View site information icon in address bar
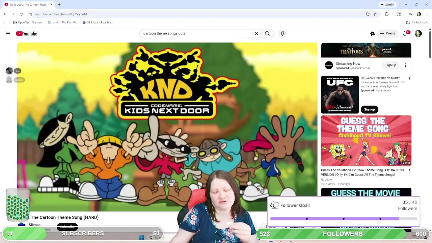The height and width of the screenshot is (243, 432). [31, 14]
